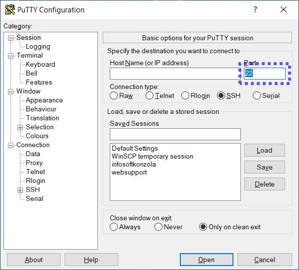This screenshot has height=270, width=299.
Task: Close the PuTTY Configuration window
Action: [x=284, y=9]
